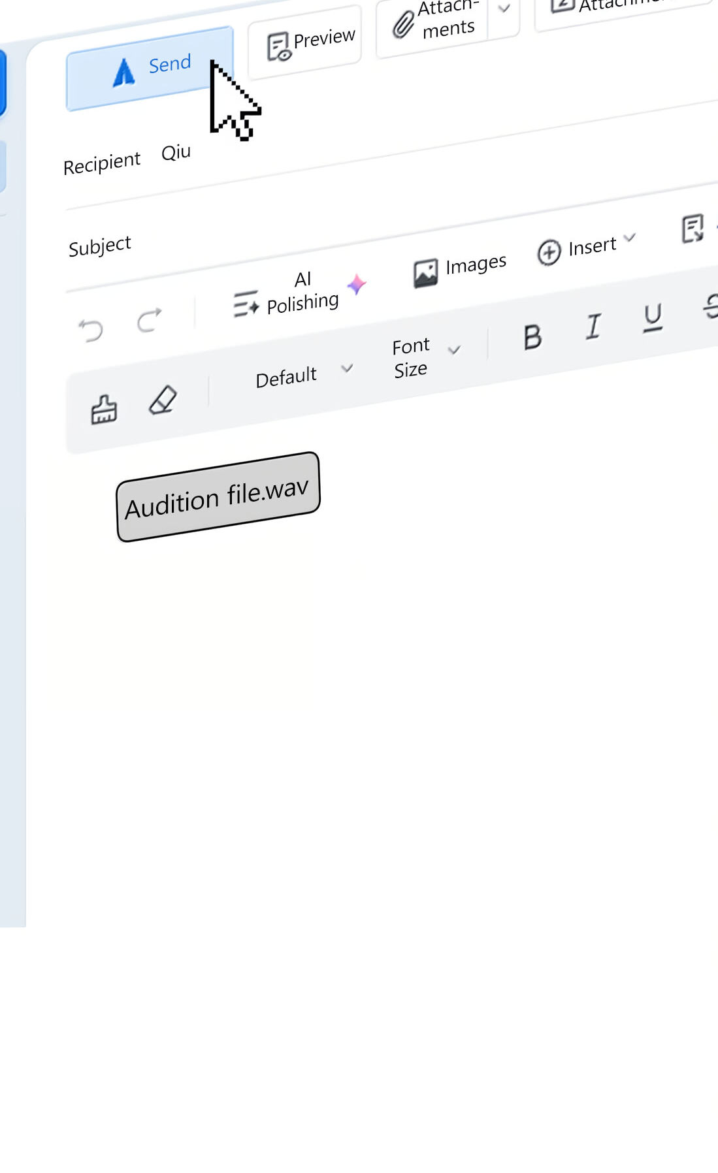The image size is (718, 1173).
Task: Add files with the Attachments paperclip button
Action: [x=434, y=24]
